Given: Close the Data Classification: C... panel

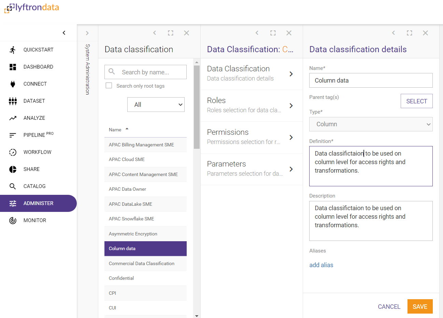Looking at the screenshot, I should pos(289,33).
